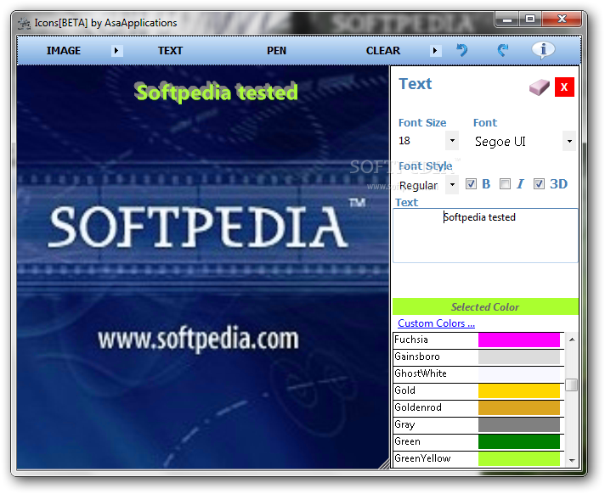Choose the Fuchsia color
The width and height of the screenshot is (605, 494).
pos(478,340)
